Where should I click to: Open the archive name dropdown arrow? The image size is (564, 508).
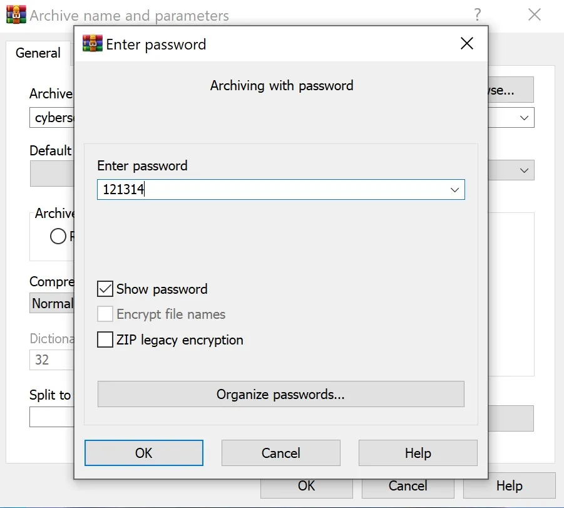(x=524, y=118)
